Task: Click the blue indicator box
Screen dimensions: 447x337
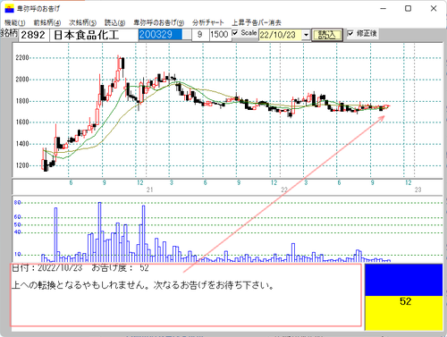Action: 403,280
